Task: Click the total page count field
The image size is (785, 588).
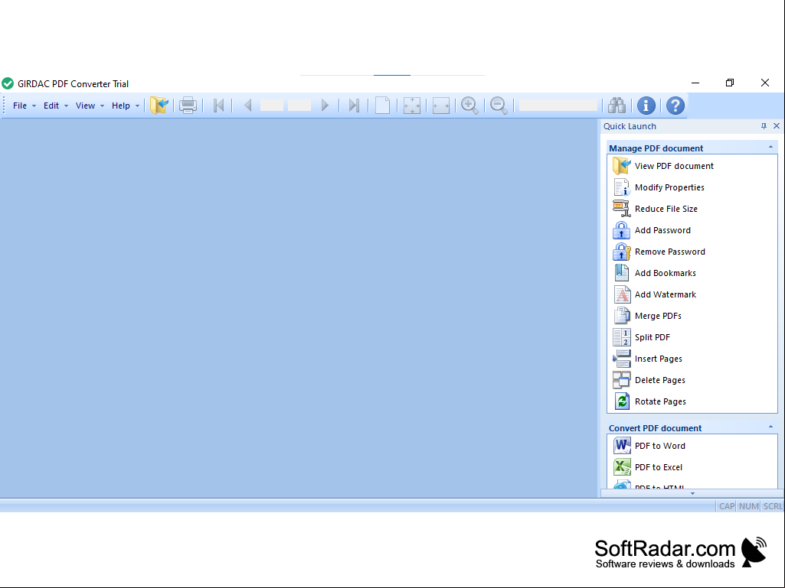Action: (x=299, y=106)
